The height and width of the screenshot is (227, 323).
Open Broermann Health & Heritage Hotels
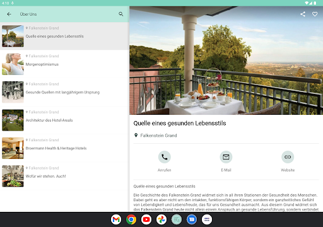click(x=64, y=148)
